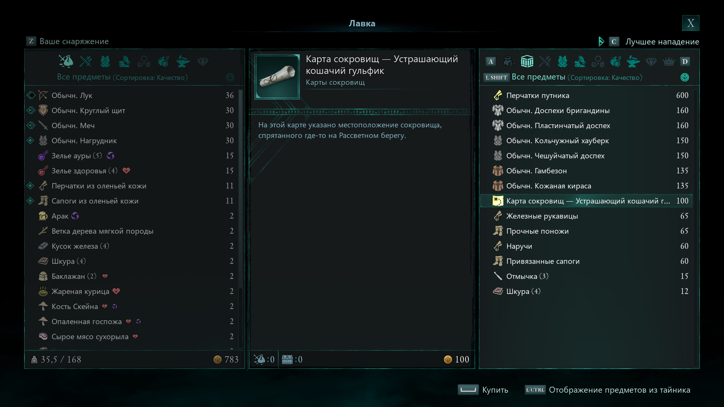Select the shop's crate all-items category icon
The image size is (724, 407).
527,61
